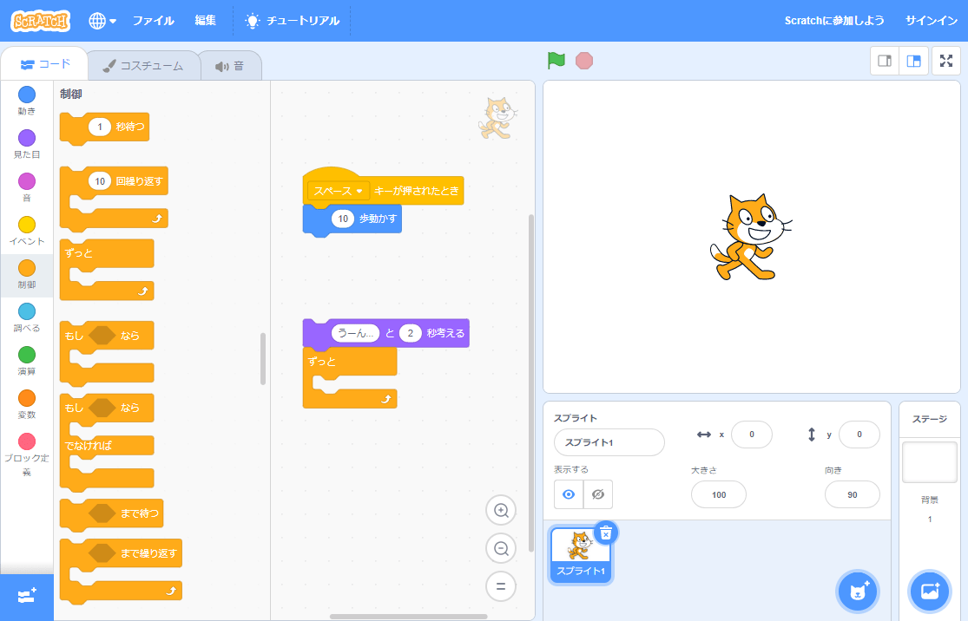
Task: Select the 変数 dark-orange category
Action: 27,404
